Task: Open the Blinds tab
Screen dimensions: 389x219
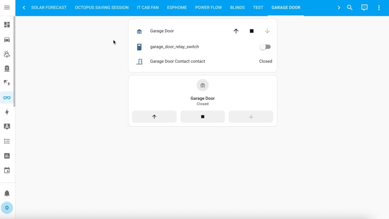Action: click(x=237, y=8)
